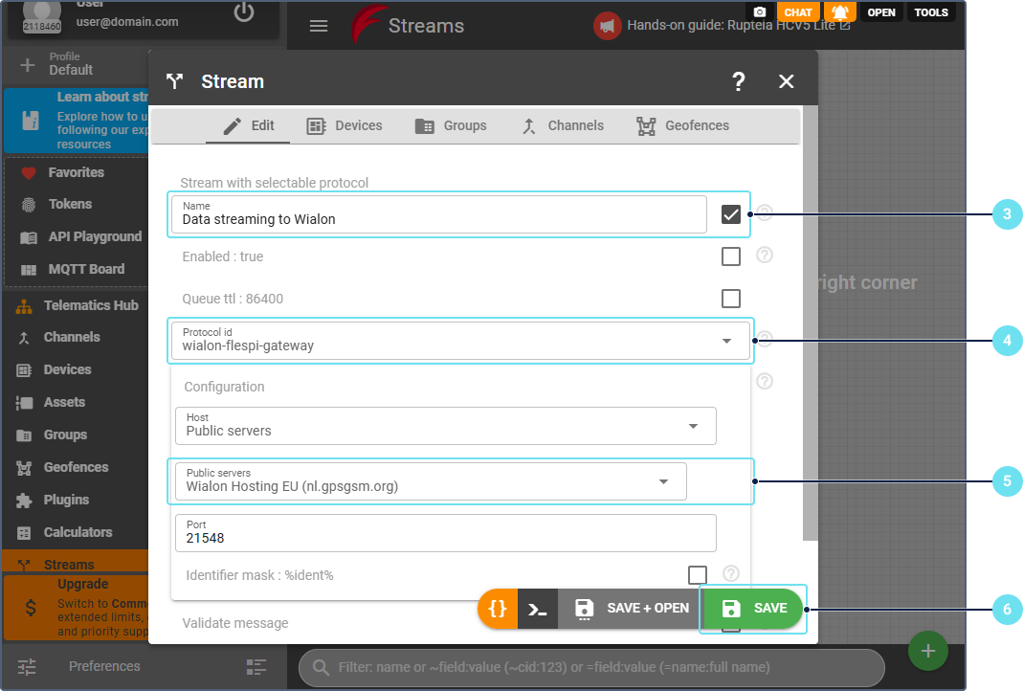The height and width of the screenshot is (691, 1023).
Task: Uncheck the Name field checkbox
Action: pos(731,214)
